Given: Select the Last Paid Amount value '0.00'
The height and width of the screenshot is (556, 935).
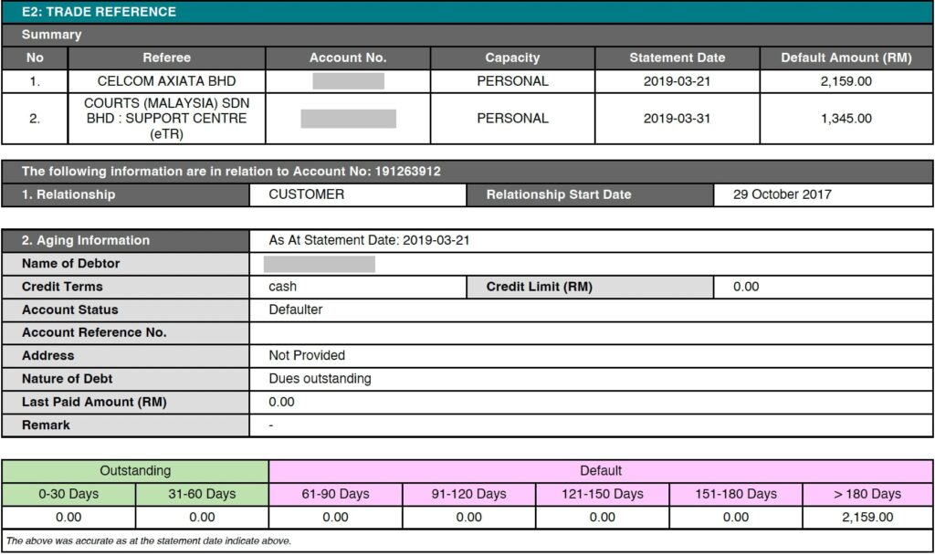Looking at the screenshot, I should [281, 403].
